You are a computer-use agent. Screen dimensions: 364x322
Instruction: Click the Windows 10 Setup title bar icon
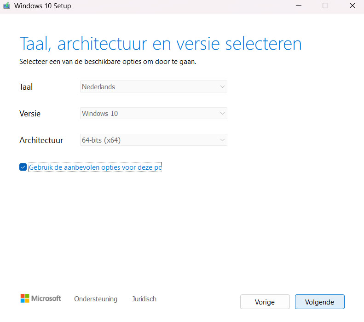pos(7,6)
